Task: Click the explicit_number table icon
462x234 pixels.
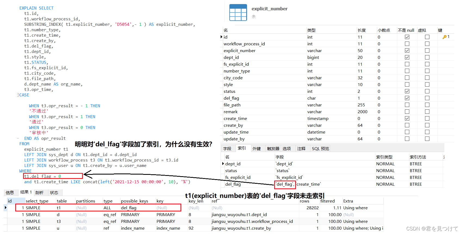Action: 238,12
